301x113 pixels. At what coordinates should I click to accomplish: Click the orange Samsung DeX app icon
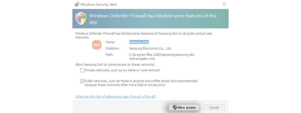[97, 45]
